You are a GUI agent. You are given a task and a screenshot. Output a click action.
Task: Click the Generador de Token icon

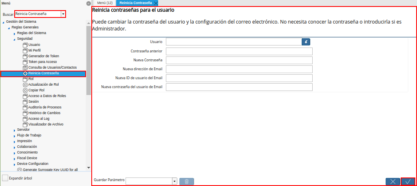pyautogui.click(x=25, y=56)
